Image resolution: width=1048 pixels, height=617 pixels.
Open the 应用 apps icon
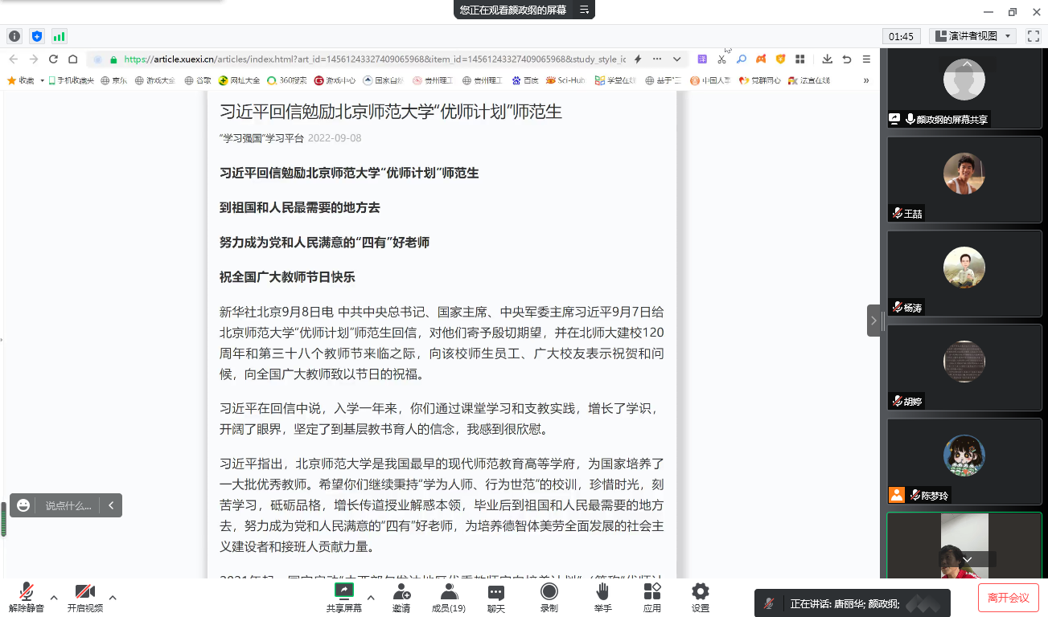coord(652,597)
